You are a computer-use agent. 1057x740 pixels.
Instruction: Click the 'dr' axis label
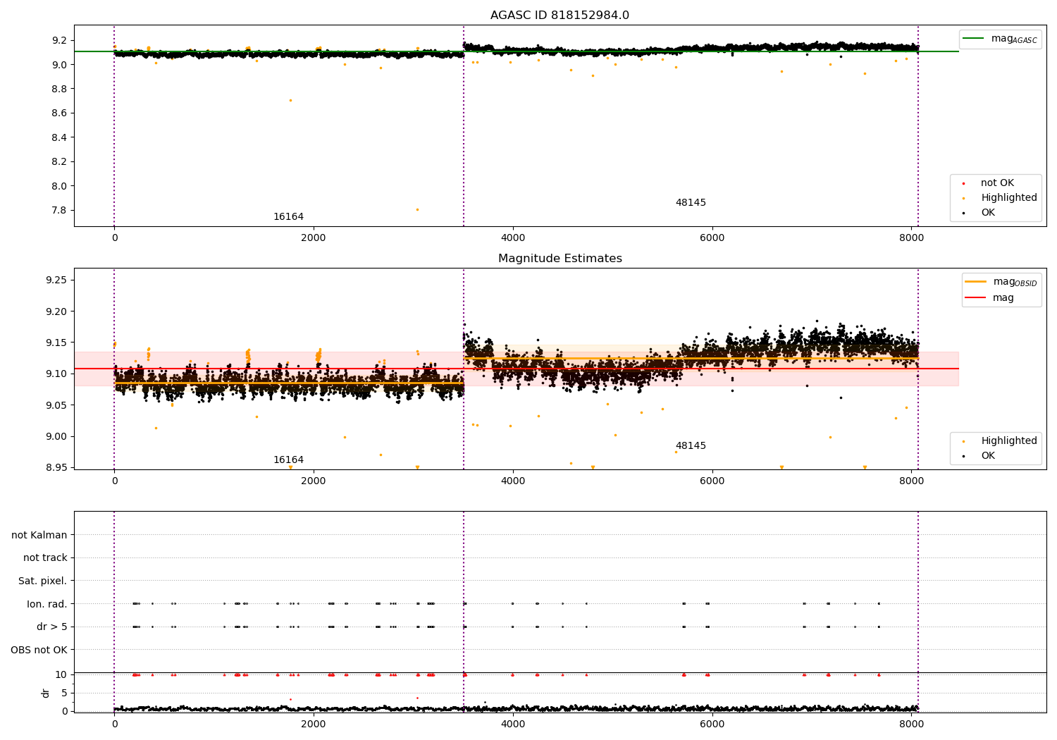pyautogui.click(x=46, y=693)
